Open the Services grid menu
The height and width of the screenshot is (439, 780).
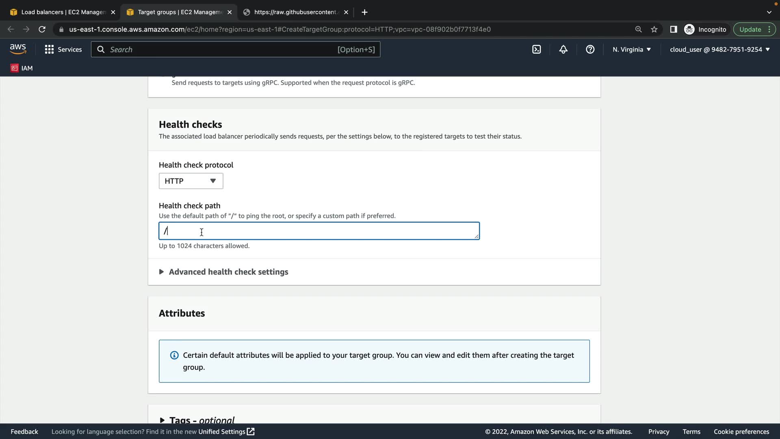63,50
